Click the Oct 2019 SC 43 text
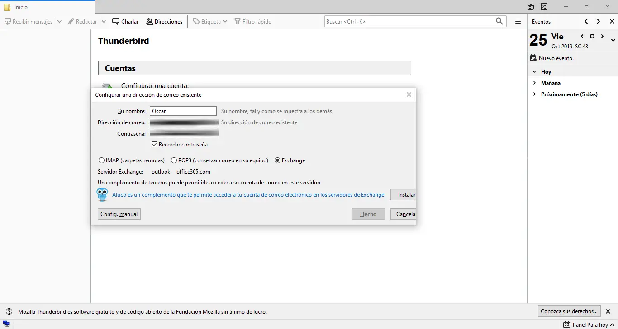 (570, 47)
